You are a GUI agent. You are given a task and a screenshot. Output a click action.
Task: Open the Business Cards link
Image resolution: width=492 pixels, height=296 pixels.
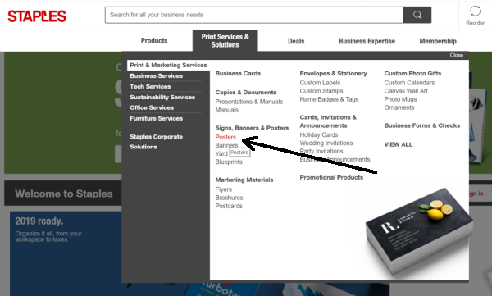point(238,74)
